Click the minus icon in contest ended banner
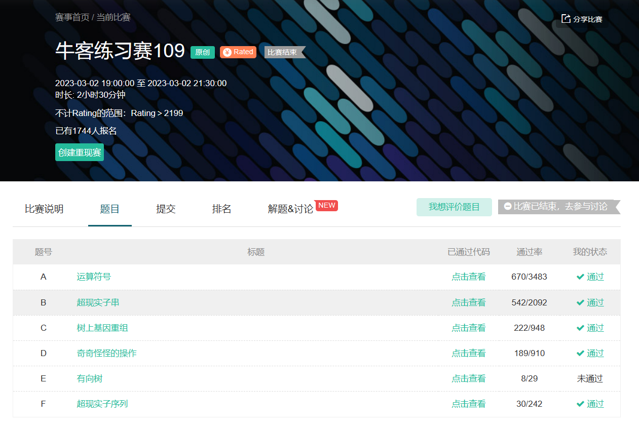This screenshot has width=639, height=425. (x=508, y=207)
